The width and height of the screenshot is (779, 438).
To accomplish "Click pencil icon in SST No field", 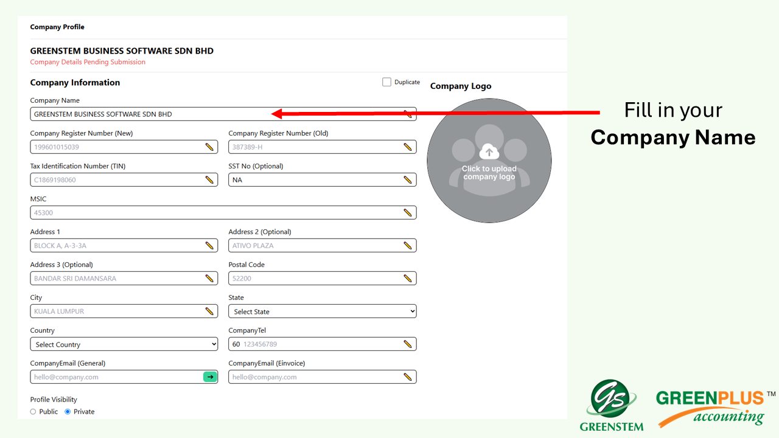I will coord(408,179).
